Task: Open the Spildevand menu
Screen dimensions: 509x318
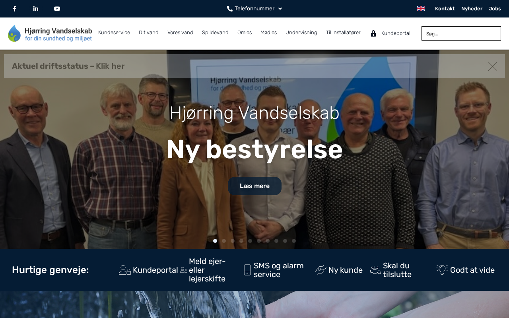Action: [215, 33]
